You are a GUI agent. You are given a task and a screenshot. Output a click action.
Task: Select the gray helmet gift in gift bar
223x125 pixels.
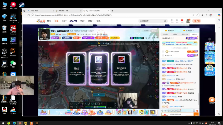(152, 112)
